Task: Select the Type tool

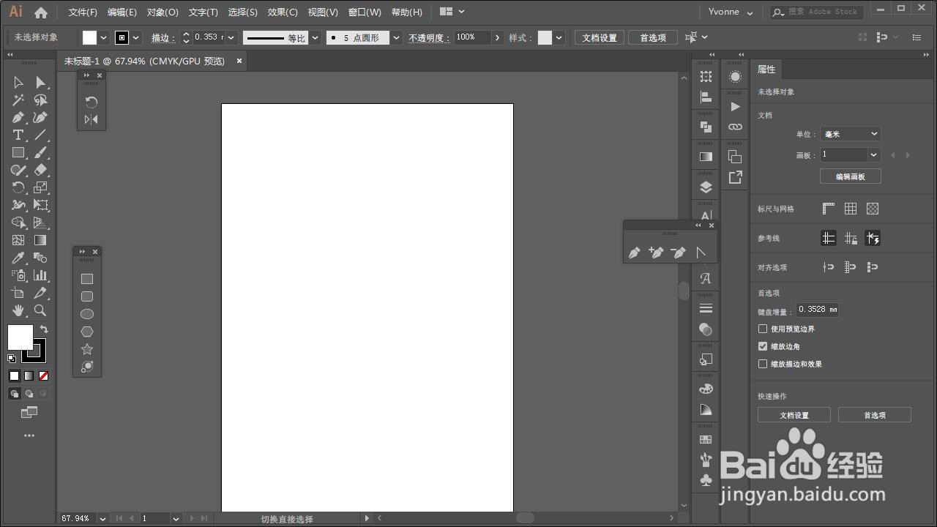Action: point(18,135)
